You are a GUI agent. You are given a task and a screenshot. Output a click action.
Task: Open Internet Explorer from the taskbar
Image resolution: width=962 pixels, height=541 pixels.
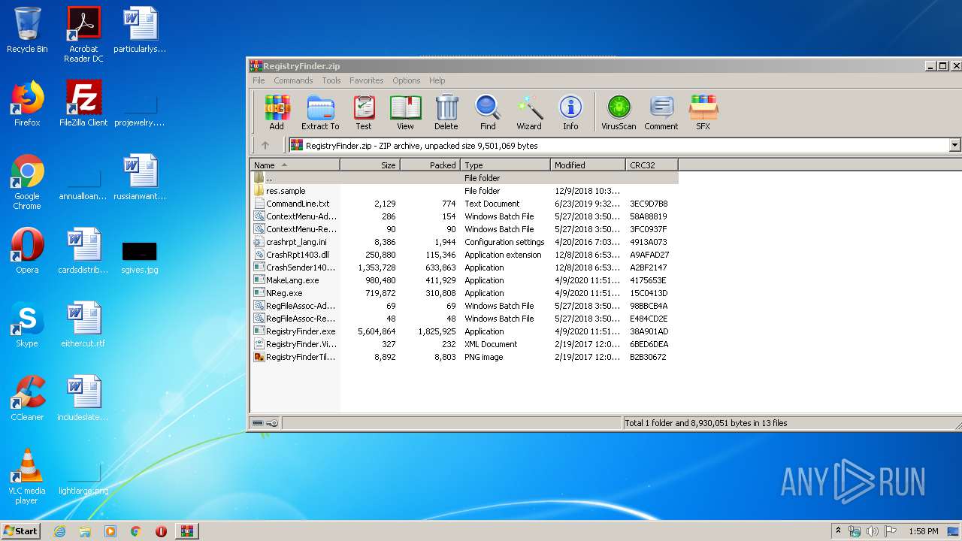point(59,531)
